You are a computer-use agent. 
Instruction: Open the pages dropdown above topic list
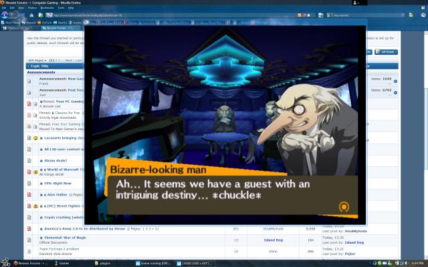(x=37, y=60)
